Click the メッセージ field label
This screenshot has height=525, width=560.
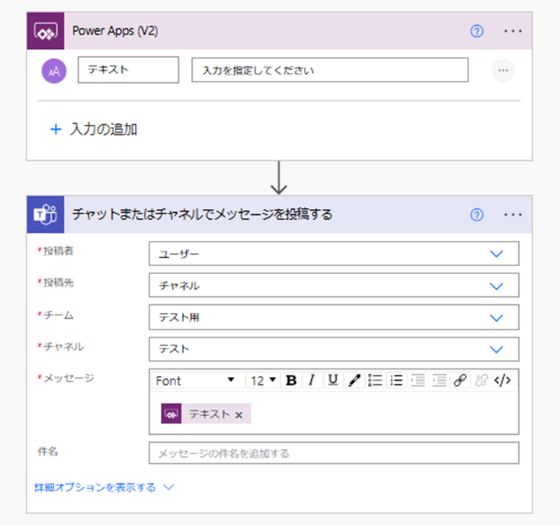69,378
